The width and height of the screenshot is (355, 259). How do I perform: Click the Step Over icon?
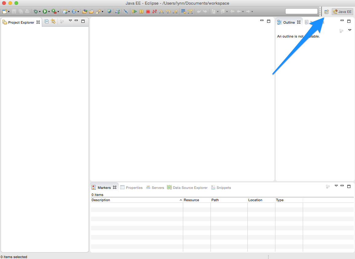coord(168,11)
